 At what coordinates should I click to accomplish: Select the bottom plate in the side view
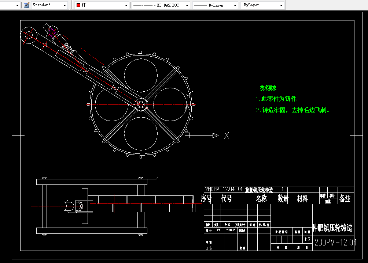click(x=92, y=231)
